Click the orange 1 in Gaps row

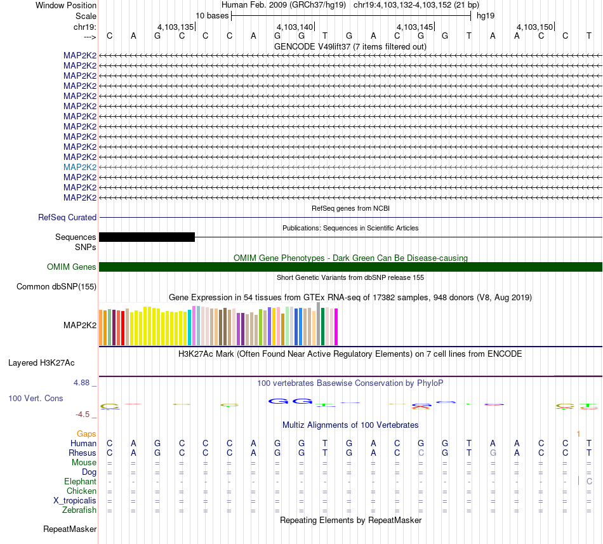pos(578,434)
